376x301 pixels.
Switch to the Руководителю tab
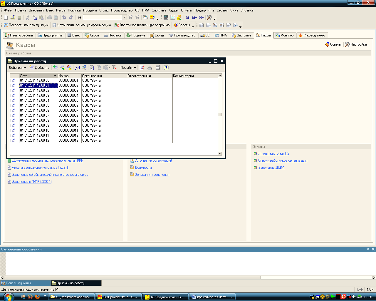click(312, 35)
